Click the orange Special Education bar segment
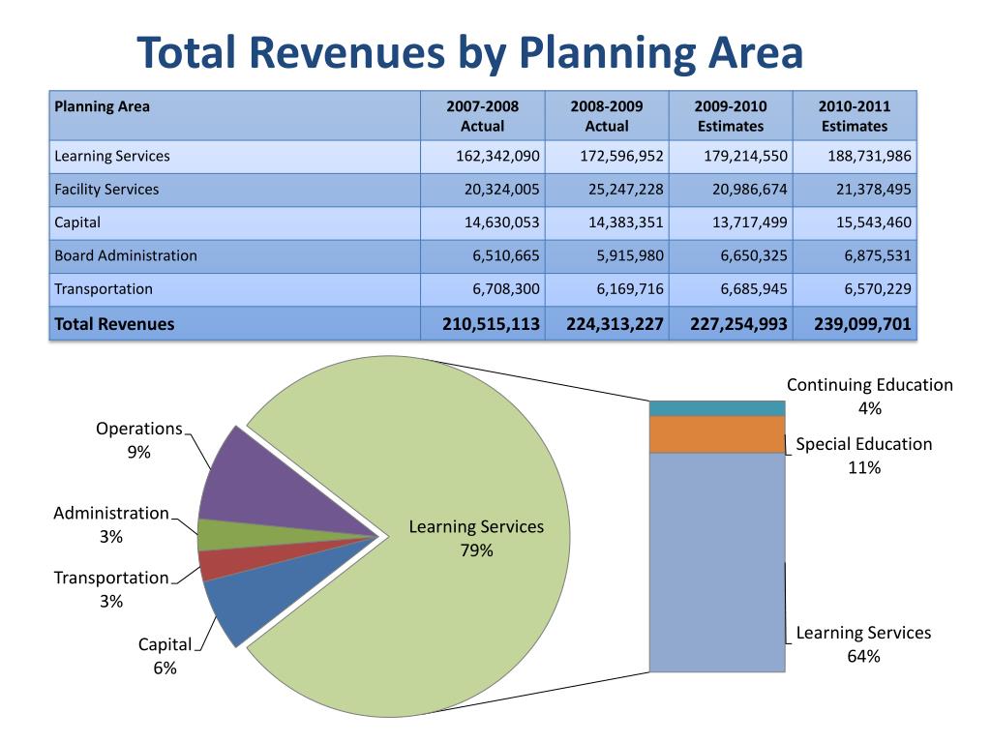991x743 pixels. pos(717,434)
